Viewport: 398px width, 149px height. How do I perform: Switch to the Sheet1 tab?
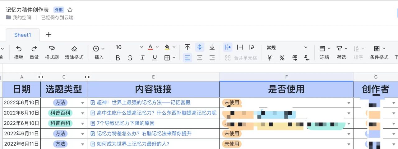(x=23, y=35)
